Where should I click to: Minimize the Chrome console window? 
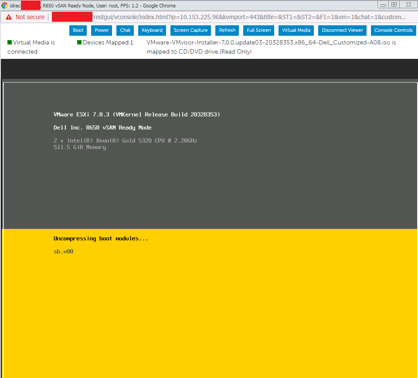click(383, 5)
